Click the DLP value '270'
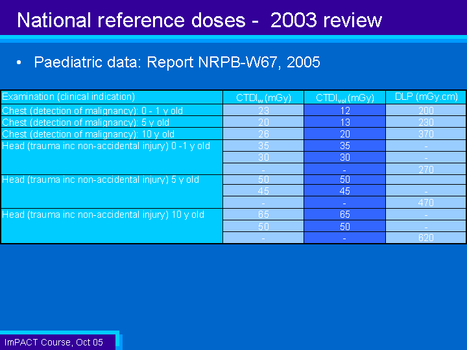This screenshot has width=467, height=350. tap(426, 169)
